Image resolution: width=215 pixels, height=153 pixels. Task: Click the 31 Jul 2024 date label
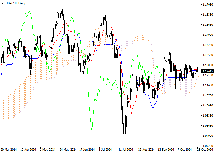126,150
